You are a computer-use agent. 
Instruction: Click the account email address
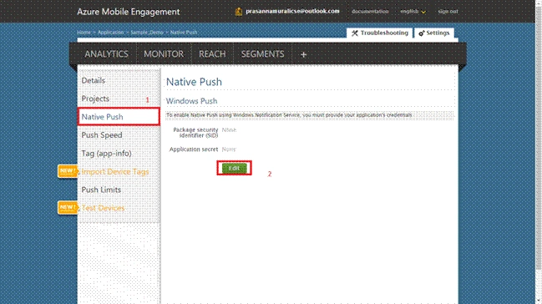292,11
